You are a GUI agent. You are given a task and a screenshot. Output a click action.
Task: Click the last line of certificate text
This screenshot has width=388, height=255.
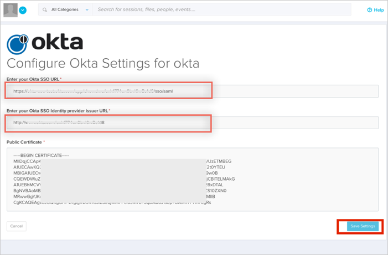coord(111,203)
